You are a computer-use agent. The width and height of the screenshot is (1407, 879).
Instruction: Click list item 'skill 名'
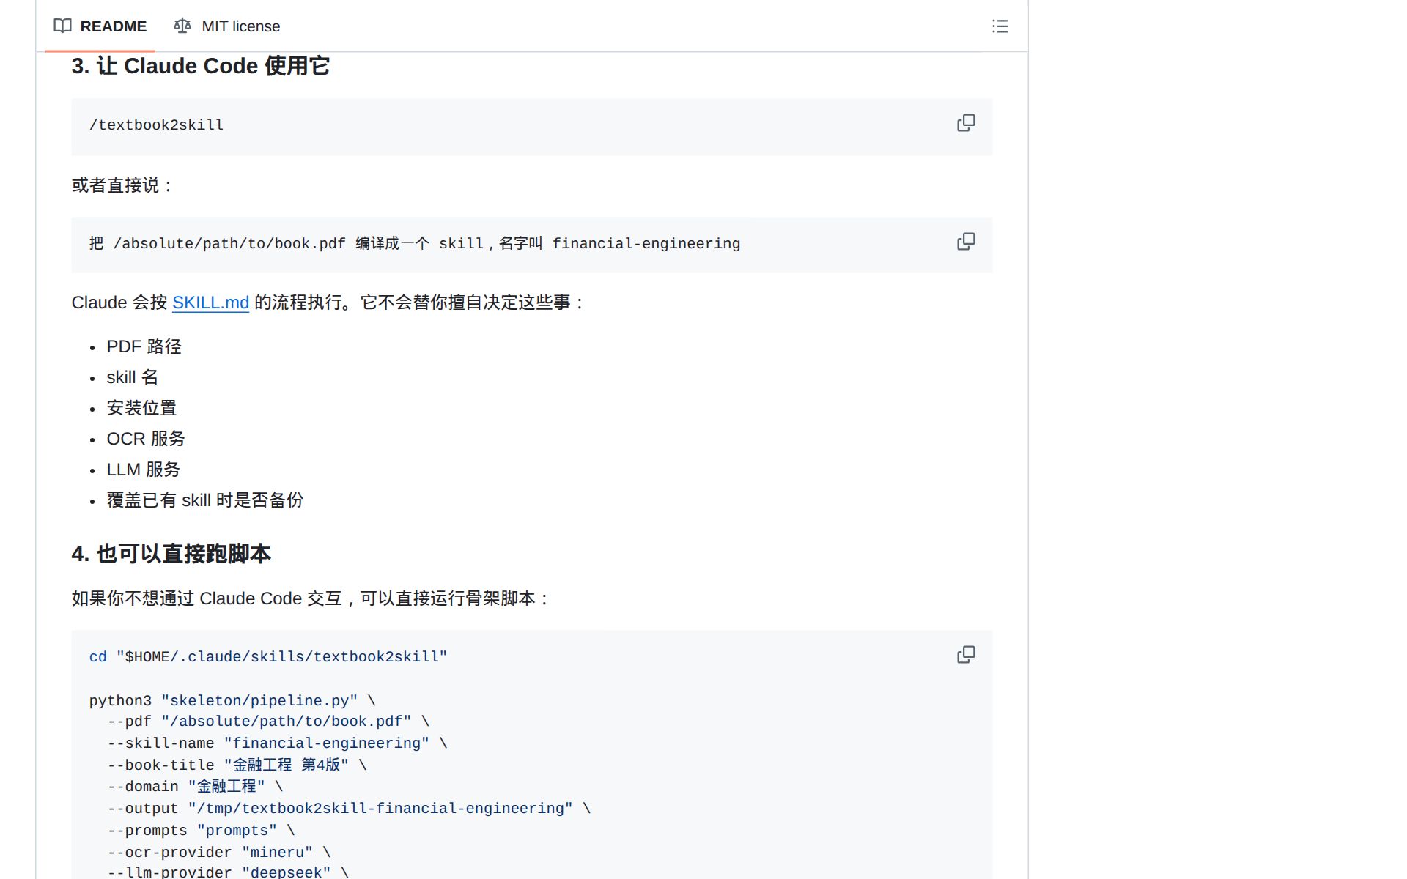tap(133, 377)
